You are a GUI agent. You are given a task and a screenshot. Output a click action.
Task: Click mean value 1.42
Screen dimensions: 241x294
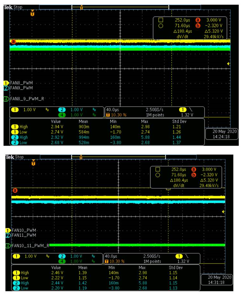[82, 283]
